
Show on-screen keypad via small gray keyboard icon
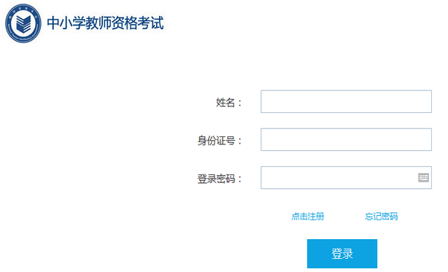click(x=423, y=177)
